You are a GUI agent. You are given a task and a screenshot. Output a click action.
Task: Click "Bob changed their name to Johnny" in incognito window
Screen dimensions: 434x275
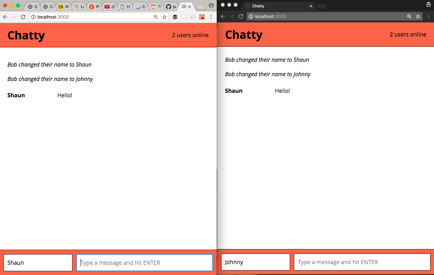click(x=268, y=74)
